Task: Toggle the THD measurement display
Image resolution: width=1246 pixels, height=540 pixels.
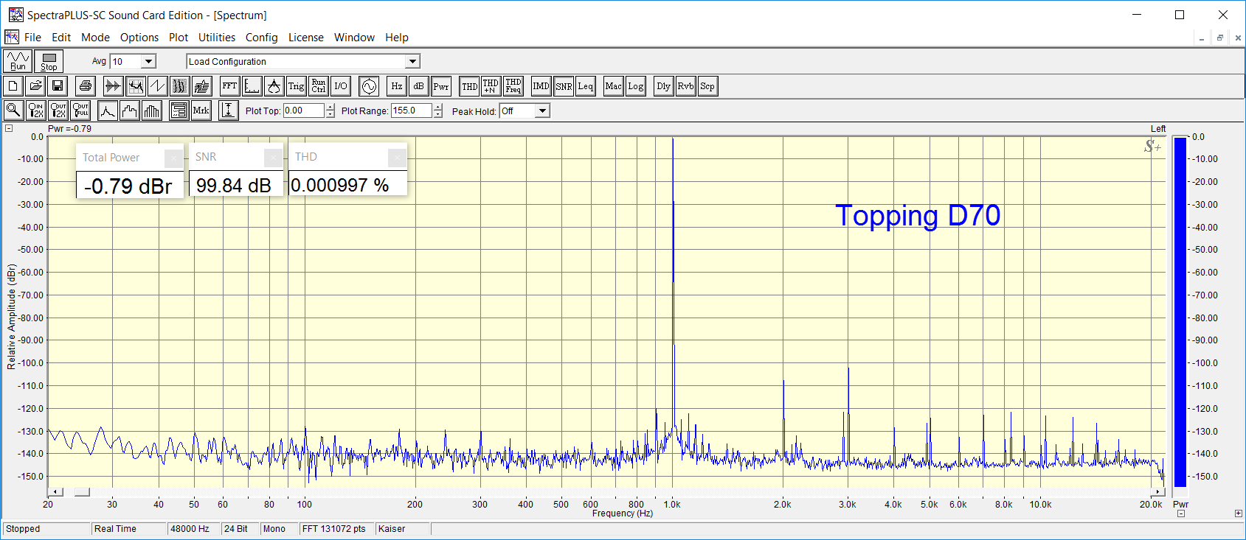Action: pos(469,86)
